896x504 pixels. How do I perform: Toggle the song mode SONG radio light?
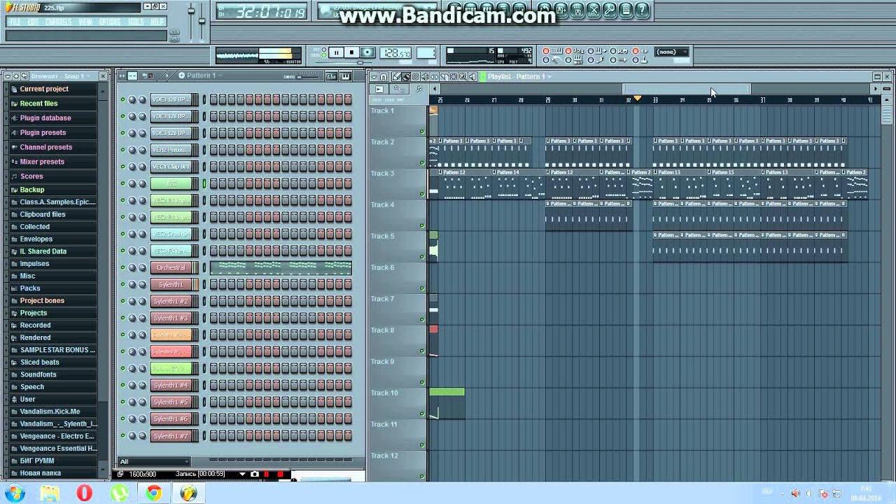(323, 55)
